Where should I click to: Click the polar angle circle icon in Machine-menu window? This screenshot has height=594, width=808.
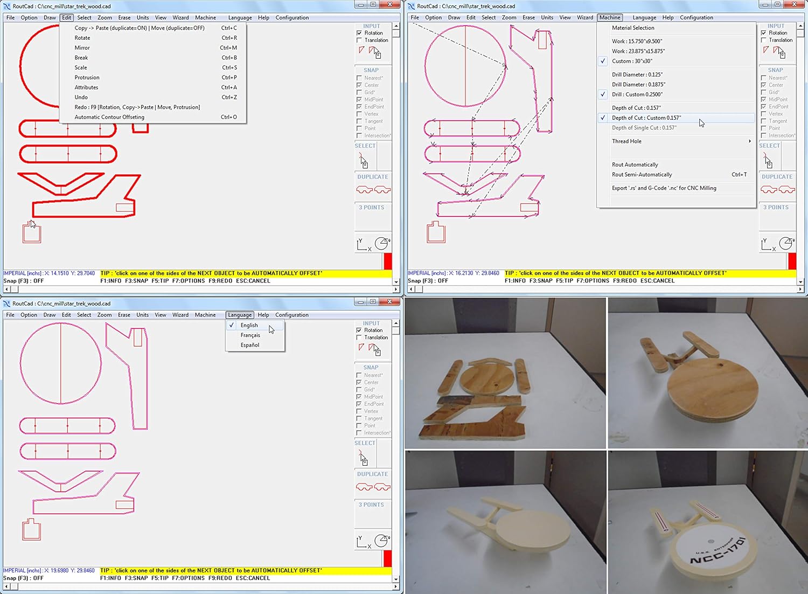click(786, 244)
